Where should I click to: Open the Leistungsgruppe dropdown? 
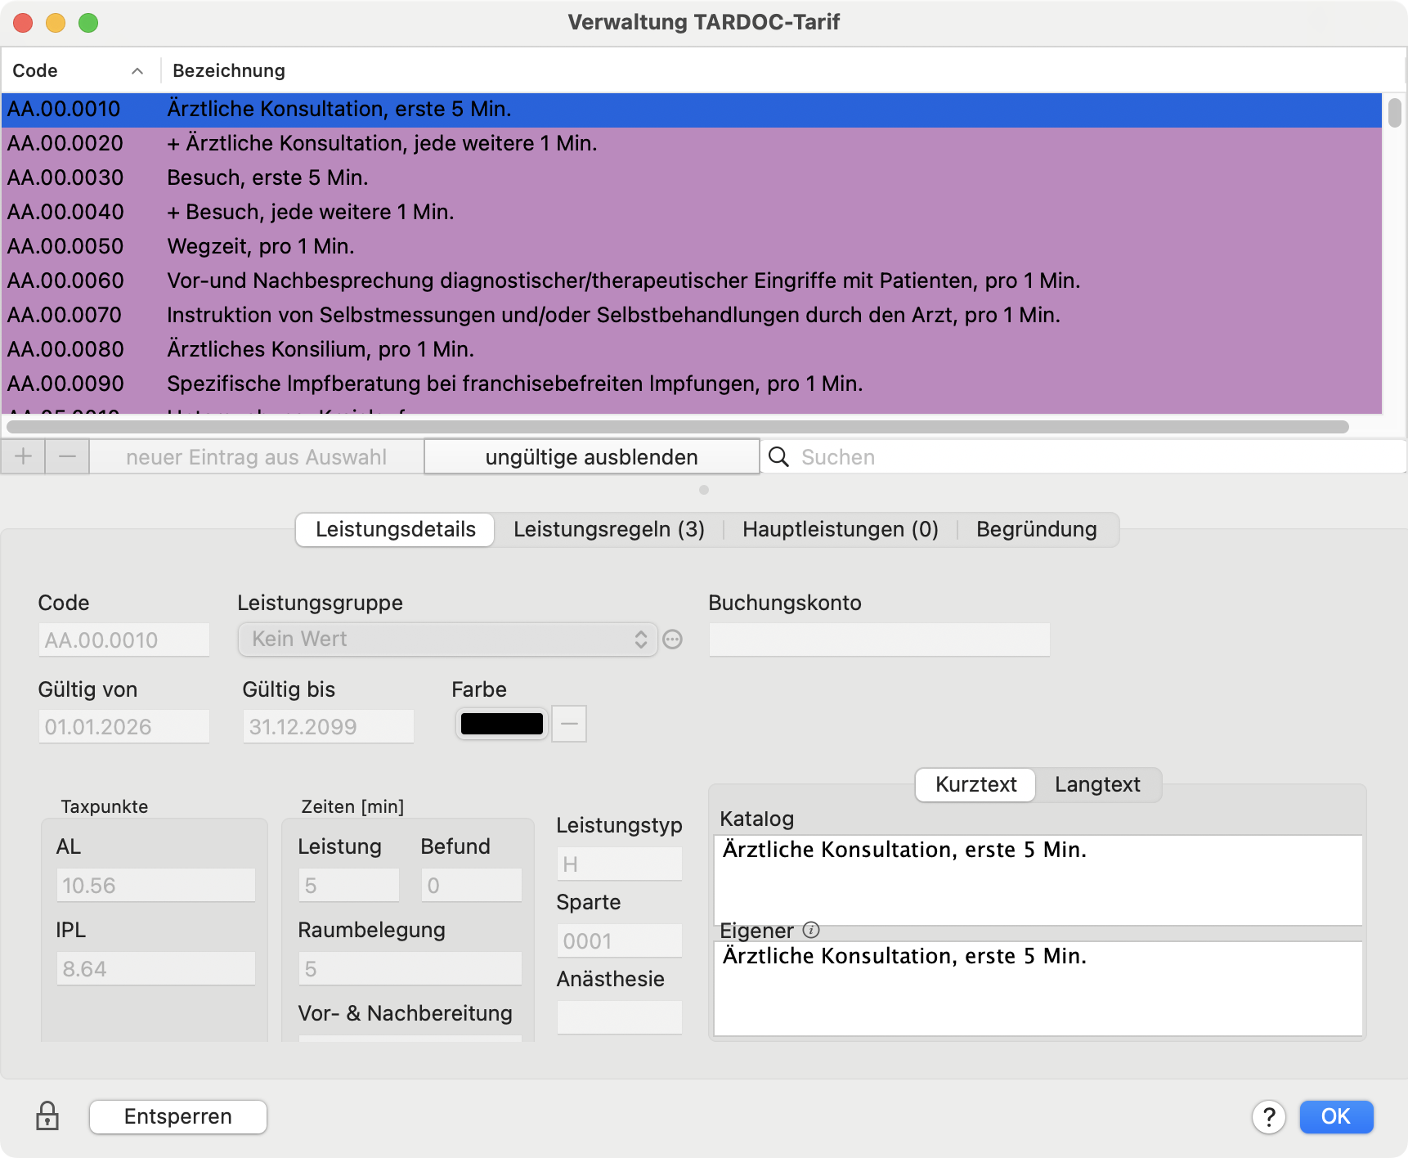tap(447, 640)
